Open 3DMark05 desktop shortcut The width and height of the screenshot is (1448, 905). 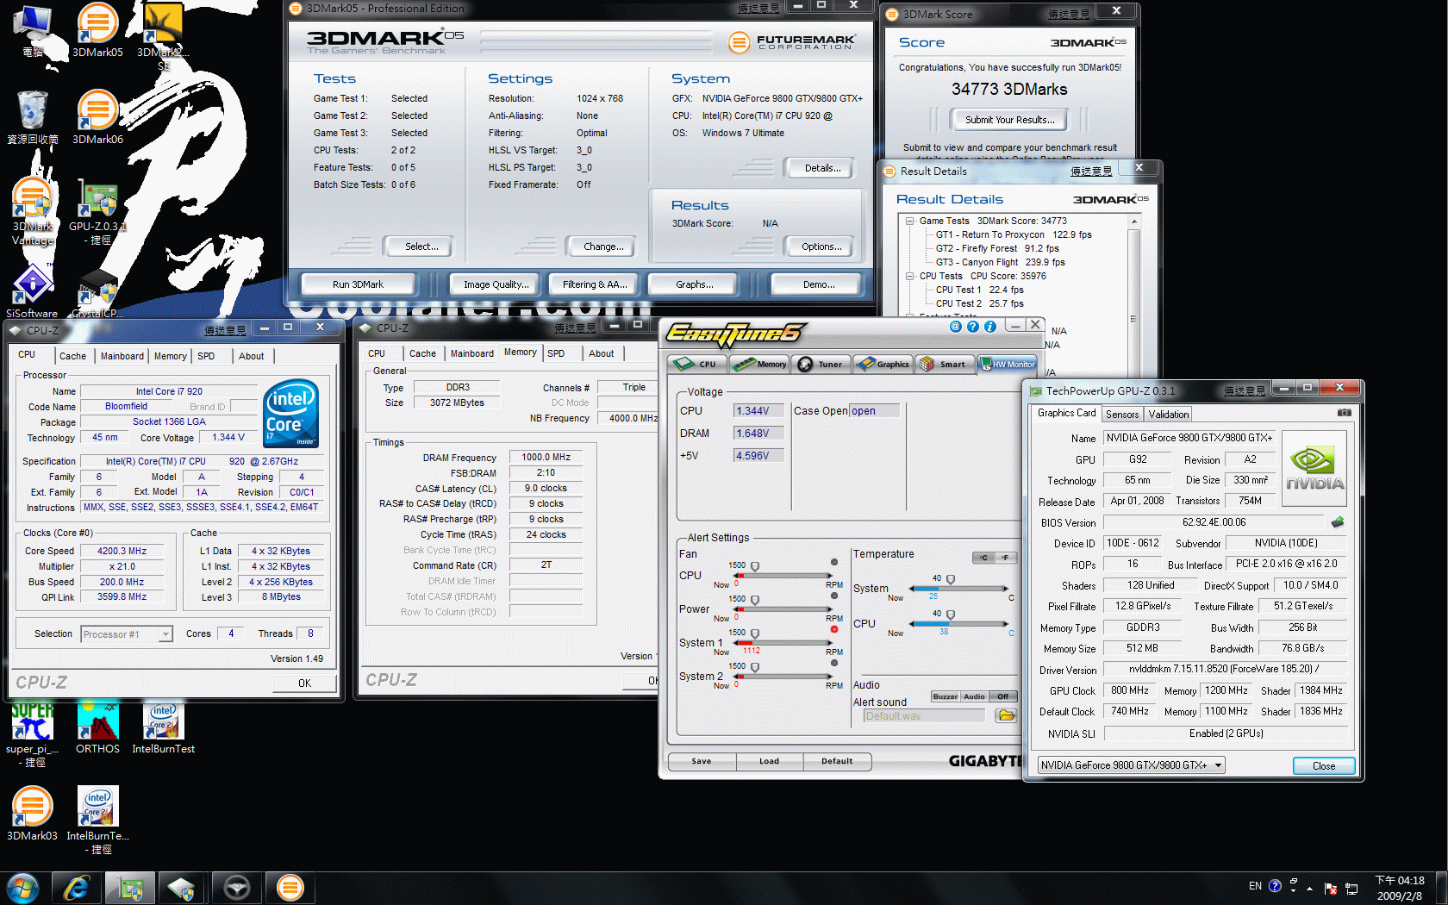(97, 30)
